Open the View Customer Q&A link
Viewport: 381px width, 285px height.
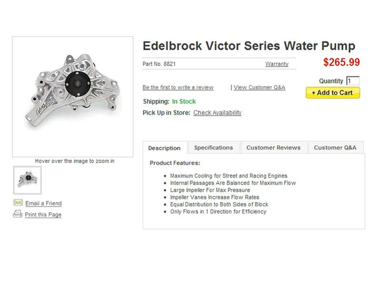[x=259, y=87]
